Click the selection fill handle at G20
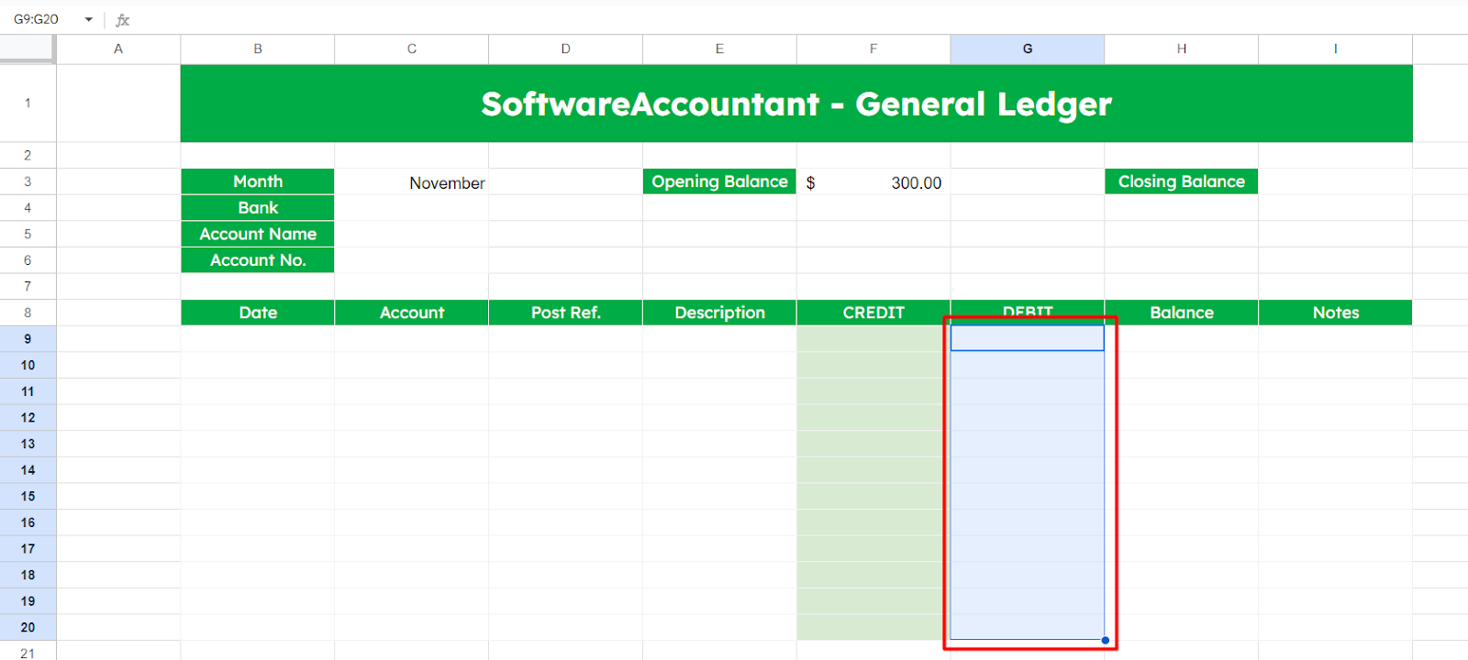Image resolution: width=1468 pixels, height=660 pixels. coord(1106,640)
